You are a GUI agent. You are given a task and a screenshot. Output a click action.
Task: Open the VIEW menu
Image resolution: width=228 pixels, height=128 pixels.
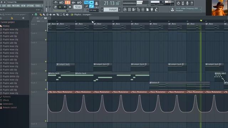click(23, 6)
